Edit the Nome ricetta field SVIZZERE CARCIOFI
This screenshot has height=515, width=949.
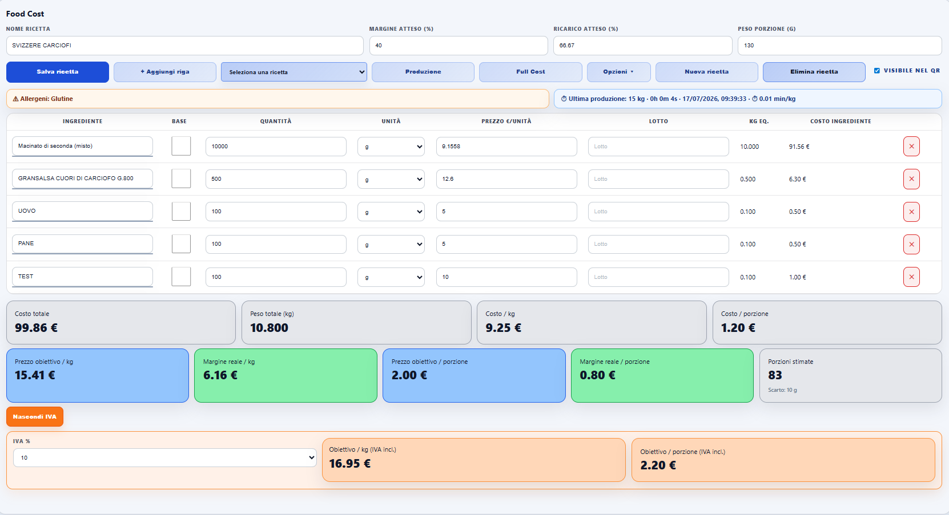(185, 46)
